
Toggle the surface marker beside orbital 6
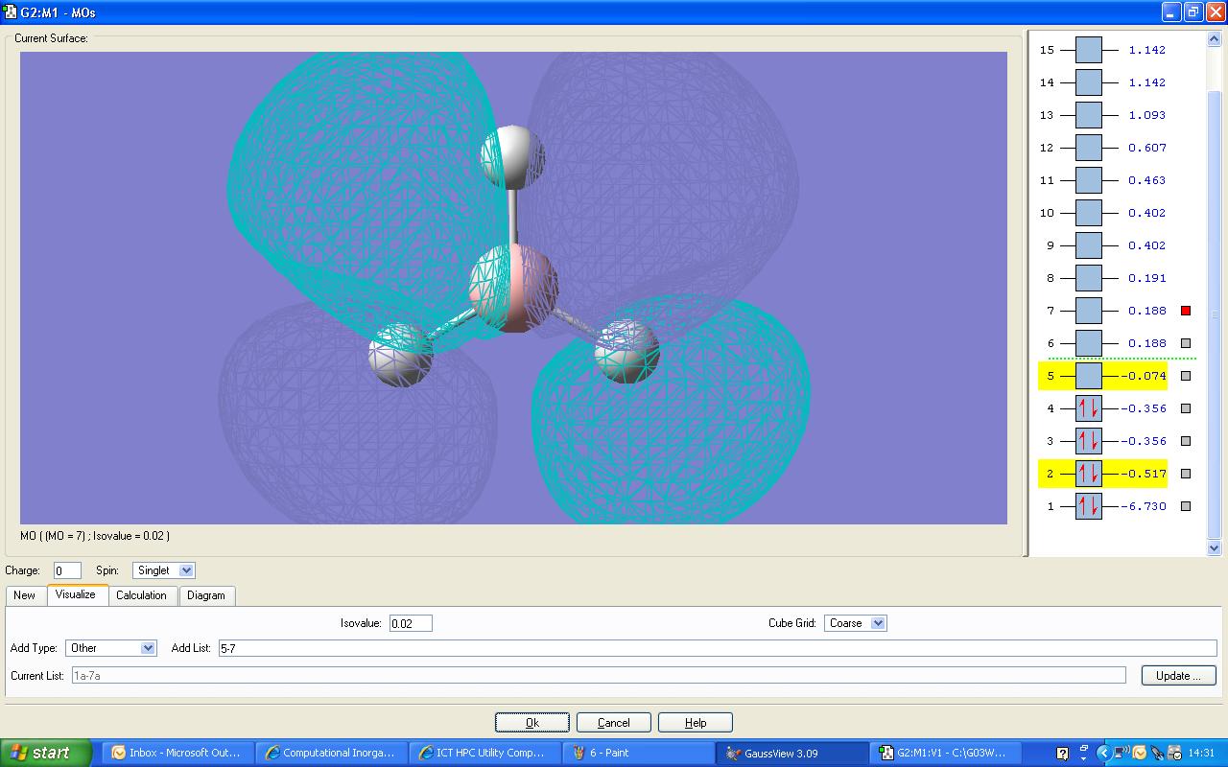coord(1186,343)
